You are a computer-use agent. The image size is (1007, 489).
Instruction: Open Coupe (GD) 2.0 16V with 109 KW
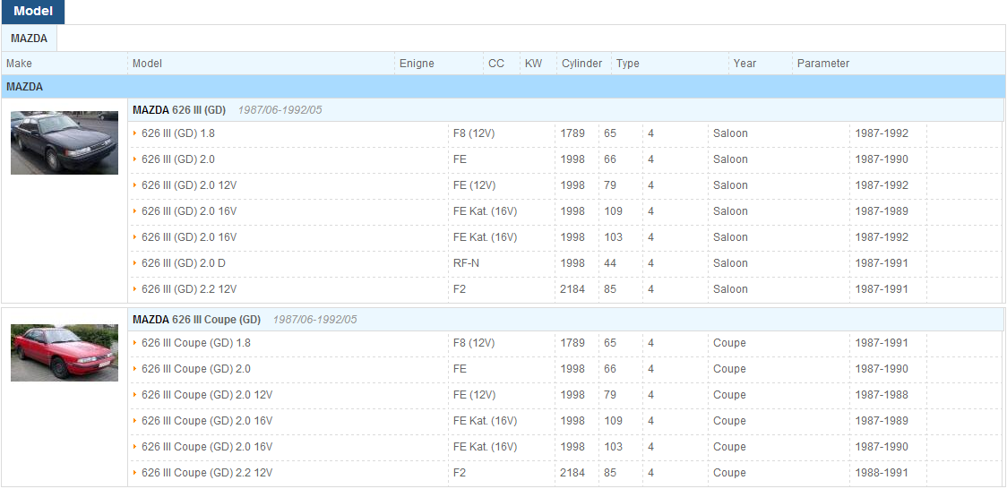[208, 421]
